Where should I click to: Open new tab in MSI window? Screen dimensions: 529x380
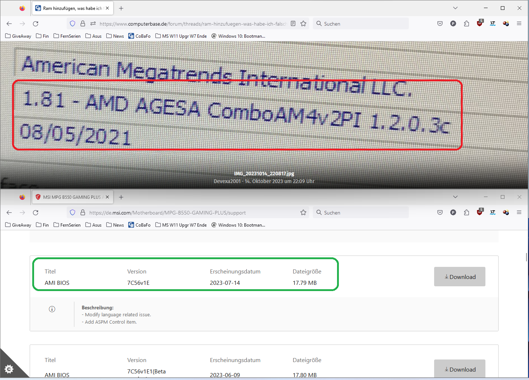[121, 197]
